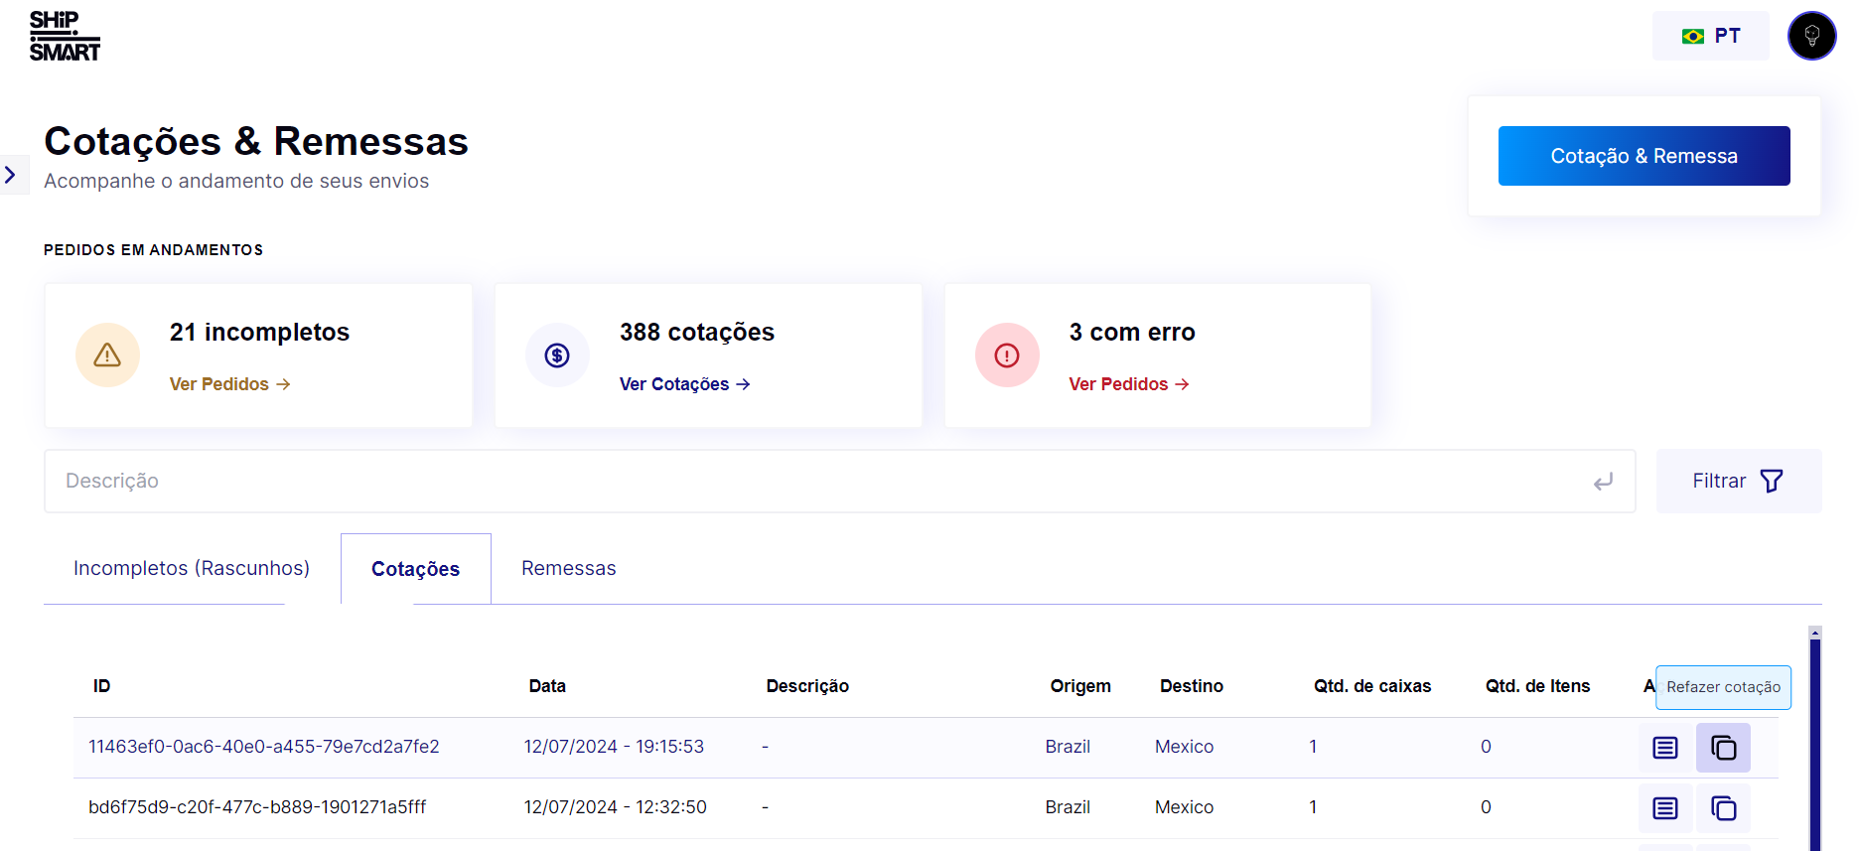Switch to the Remessas tab
The image size is (1859, 851).
click(568, 569)
